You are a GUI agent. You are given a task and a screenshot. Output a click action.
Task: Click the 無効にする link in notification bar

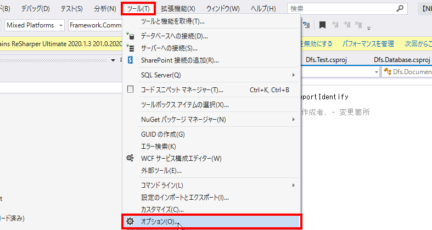[316, 44]
